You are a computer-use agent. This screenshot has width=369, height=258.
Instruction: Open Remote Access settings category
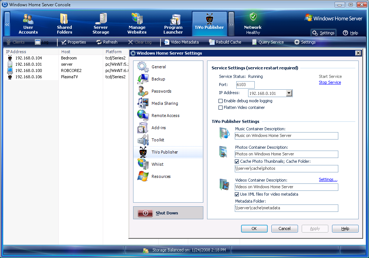point(168,116)
